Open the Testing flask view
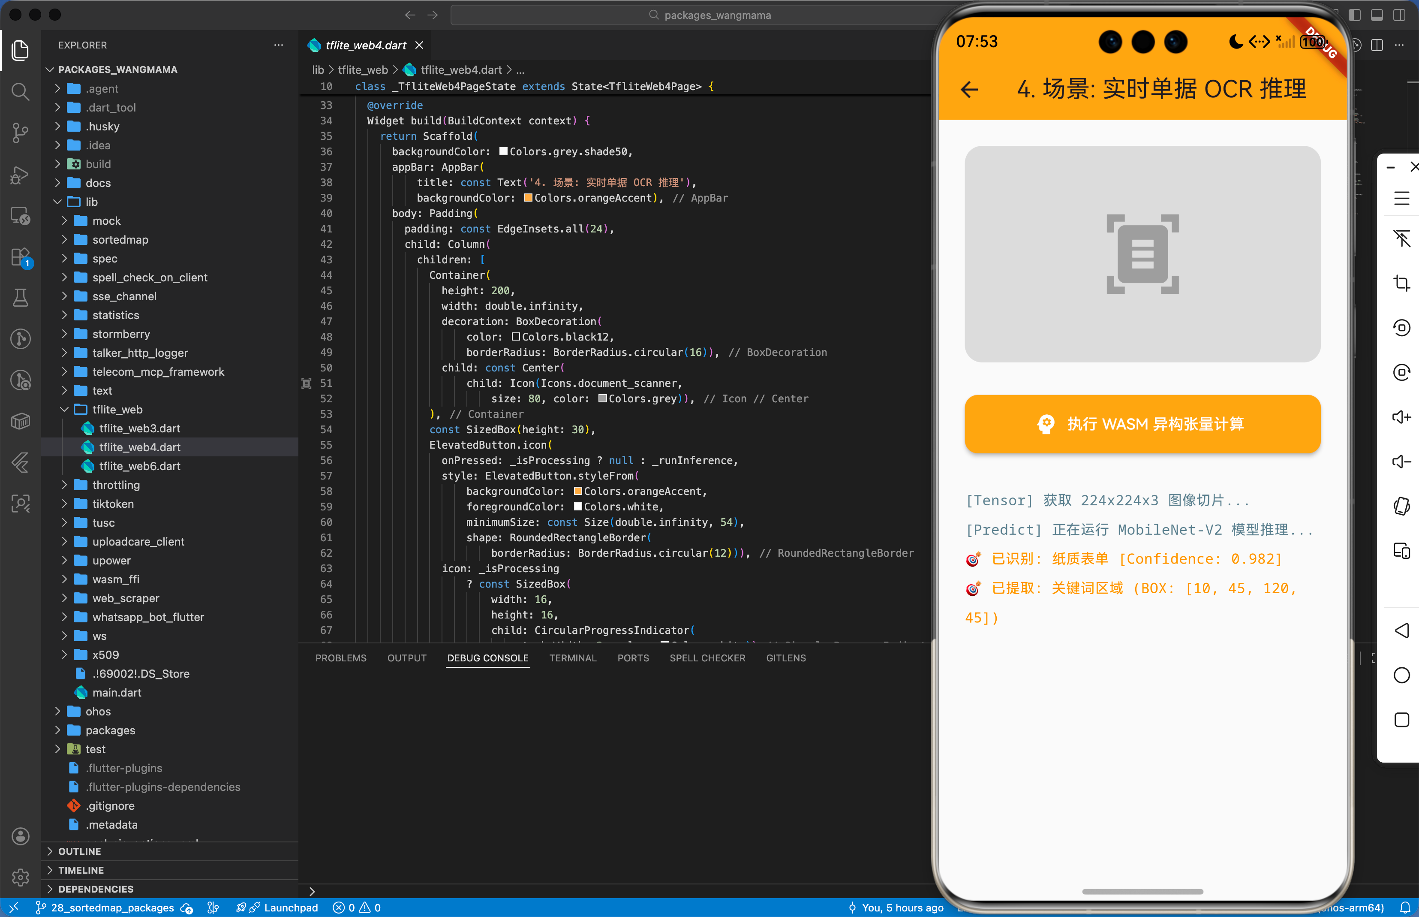 click(20, 298)
